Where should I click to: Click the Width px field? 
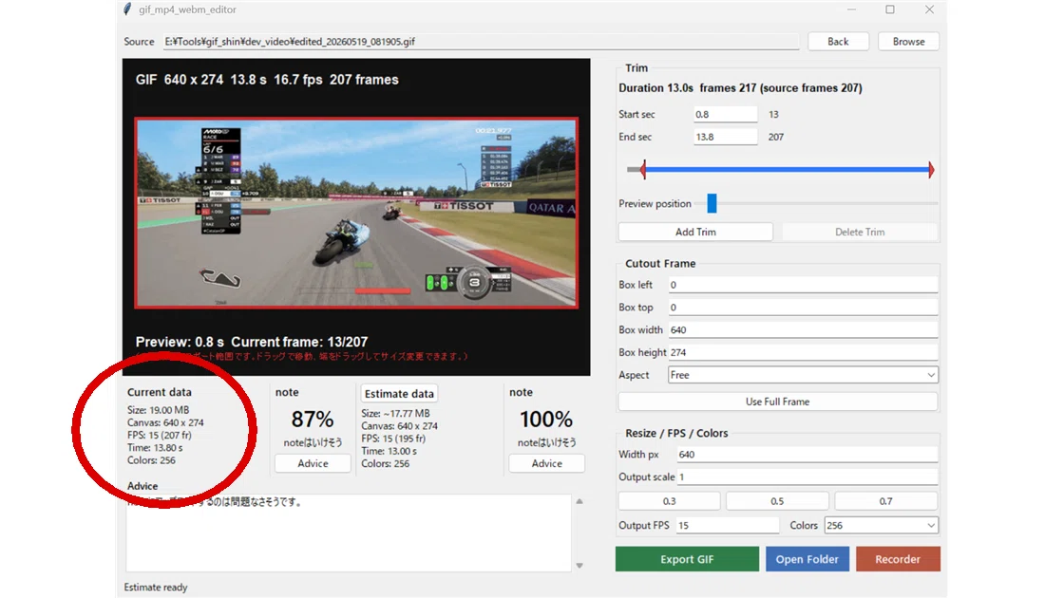click(807, 455)
